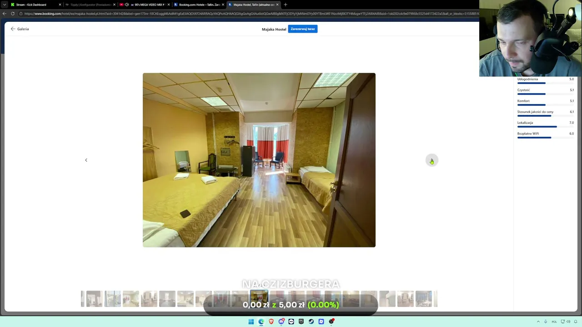Screen dimensions: 582x327
Task: Click the 5.1 score beside Czystość
Action: pyautogui.click(x=572, y=90)
